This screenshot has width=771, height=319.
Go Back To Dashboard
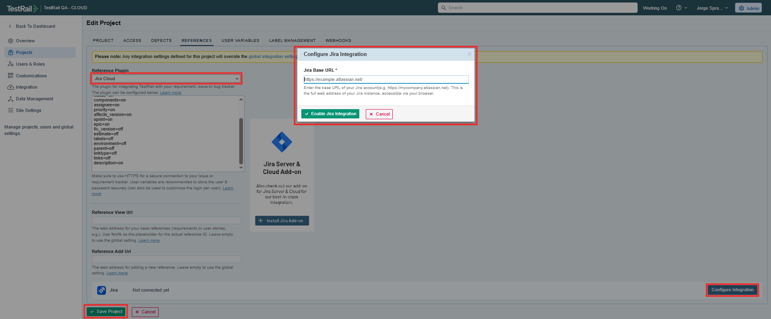[35, 27]
